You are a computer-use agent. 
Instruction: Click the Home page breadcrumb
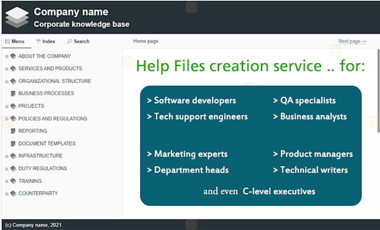coord(145,41)
